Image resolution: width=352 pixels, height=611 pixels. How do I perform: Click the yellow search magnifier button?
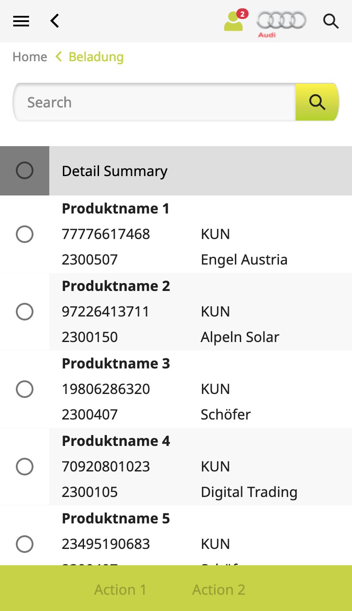tap(317, 102)
